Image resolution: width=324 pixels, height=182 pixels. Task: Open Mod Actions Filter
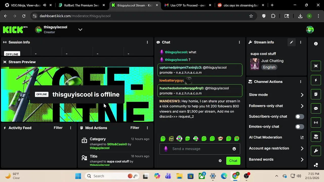pyautogui.click(x=135, y=128)
